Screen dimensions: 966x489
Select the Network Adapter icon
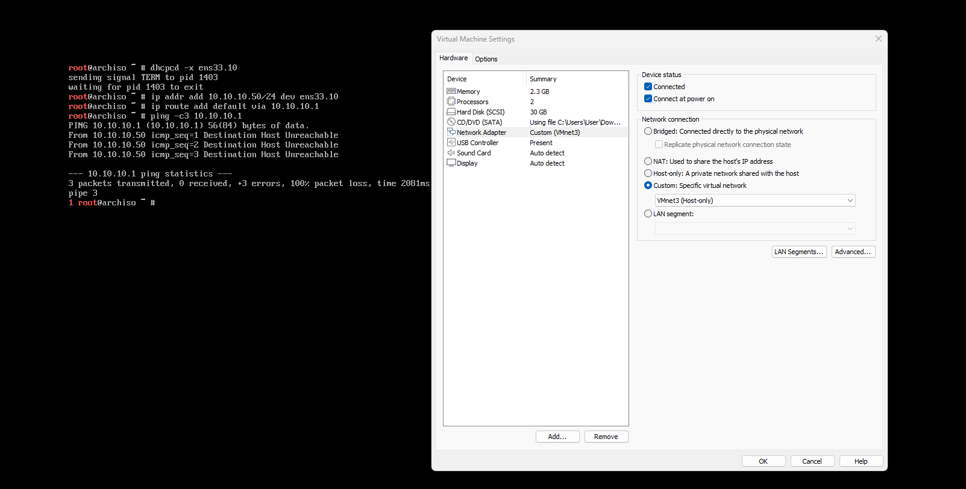451,132
